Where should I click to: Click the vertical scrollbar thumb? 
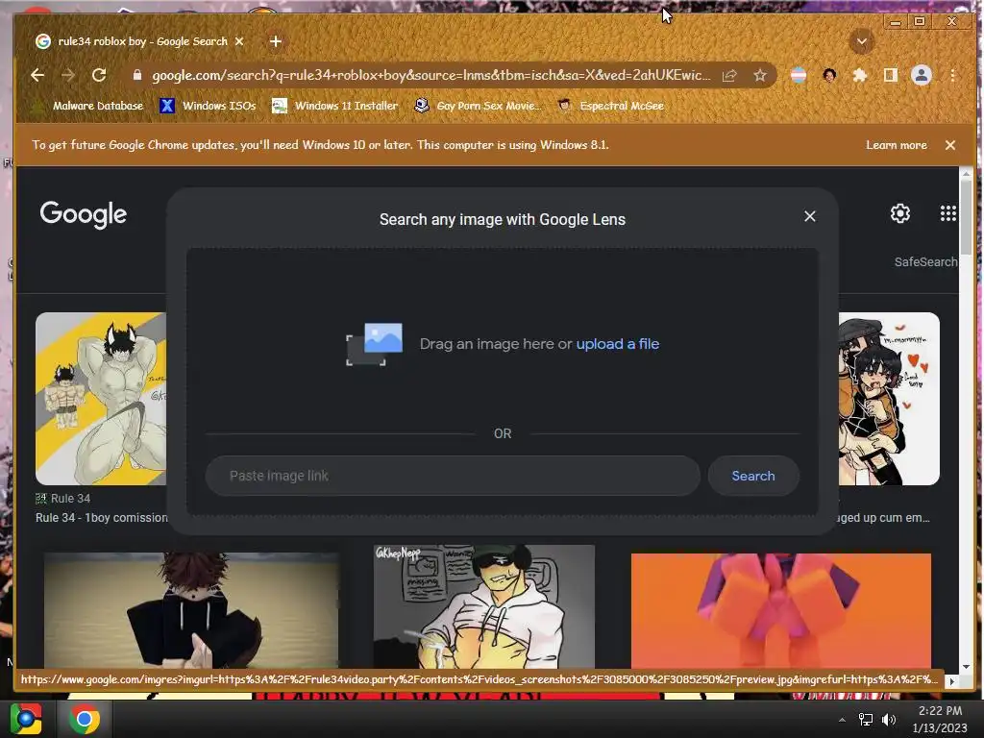click(967, 216)
